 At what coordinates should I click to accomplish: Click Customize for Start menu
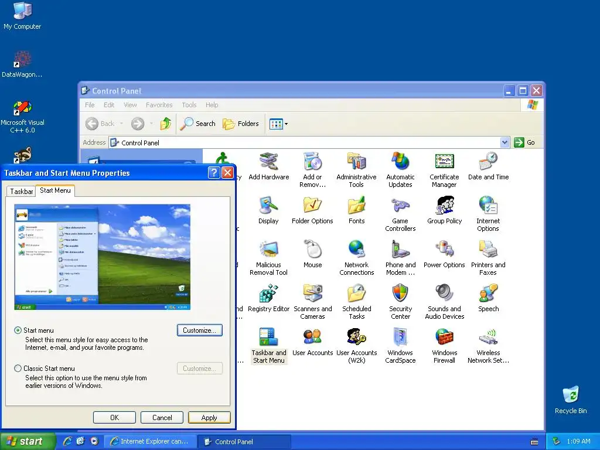[199, 330]
